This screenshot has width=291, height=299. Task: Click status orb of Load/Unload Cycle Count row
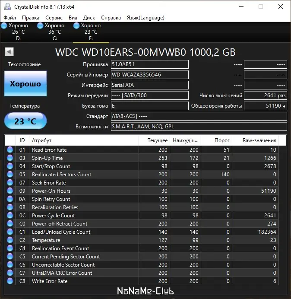[10, 232]
